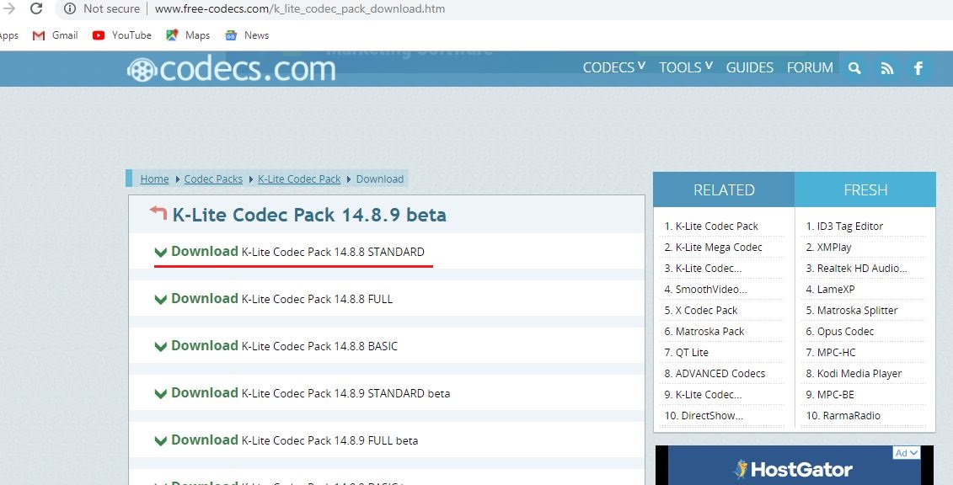Open fresh item ID3 Tag Editor
The height and width of the screenshot is (485, 953).
(844, 227)
